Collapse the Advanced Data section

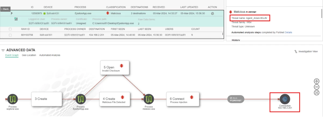pyautogui.click(x=3, y=50)
